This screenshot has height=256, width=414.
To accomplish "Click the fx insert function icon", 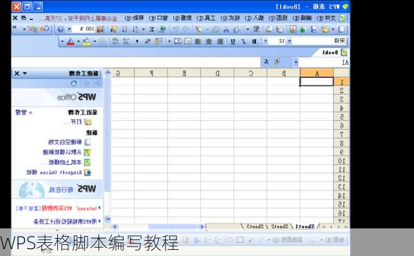I will tap(266, 62).
